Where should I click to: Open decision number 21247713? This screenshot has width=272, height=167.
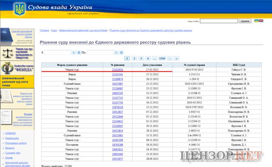117,98
